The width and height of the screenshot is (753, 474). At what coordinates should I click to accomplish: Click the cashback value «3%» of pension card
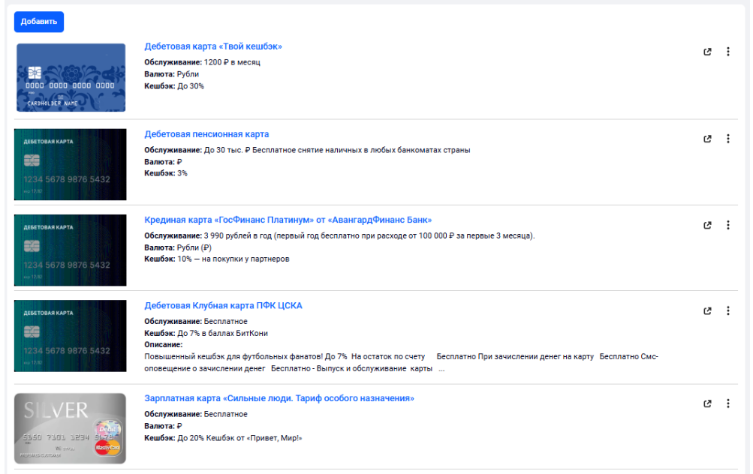click(182, 173)
